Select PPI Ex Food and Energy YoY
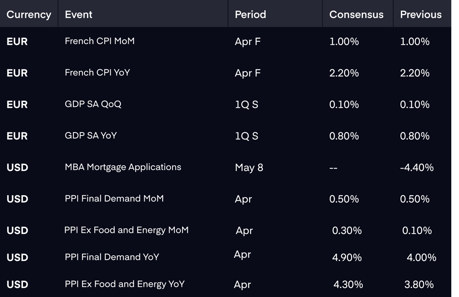Screen dimensions: 459x297 (125, 284)
